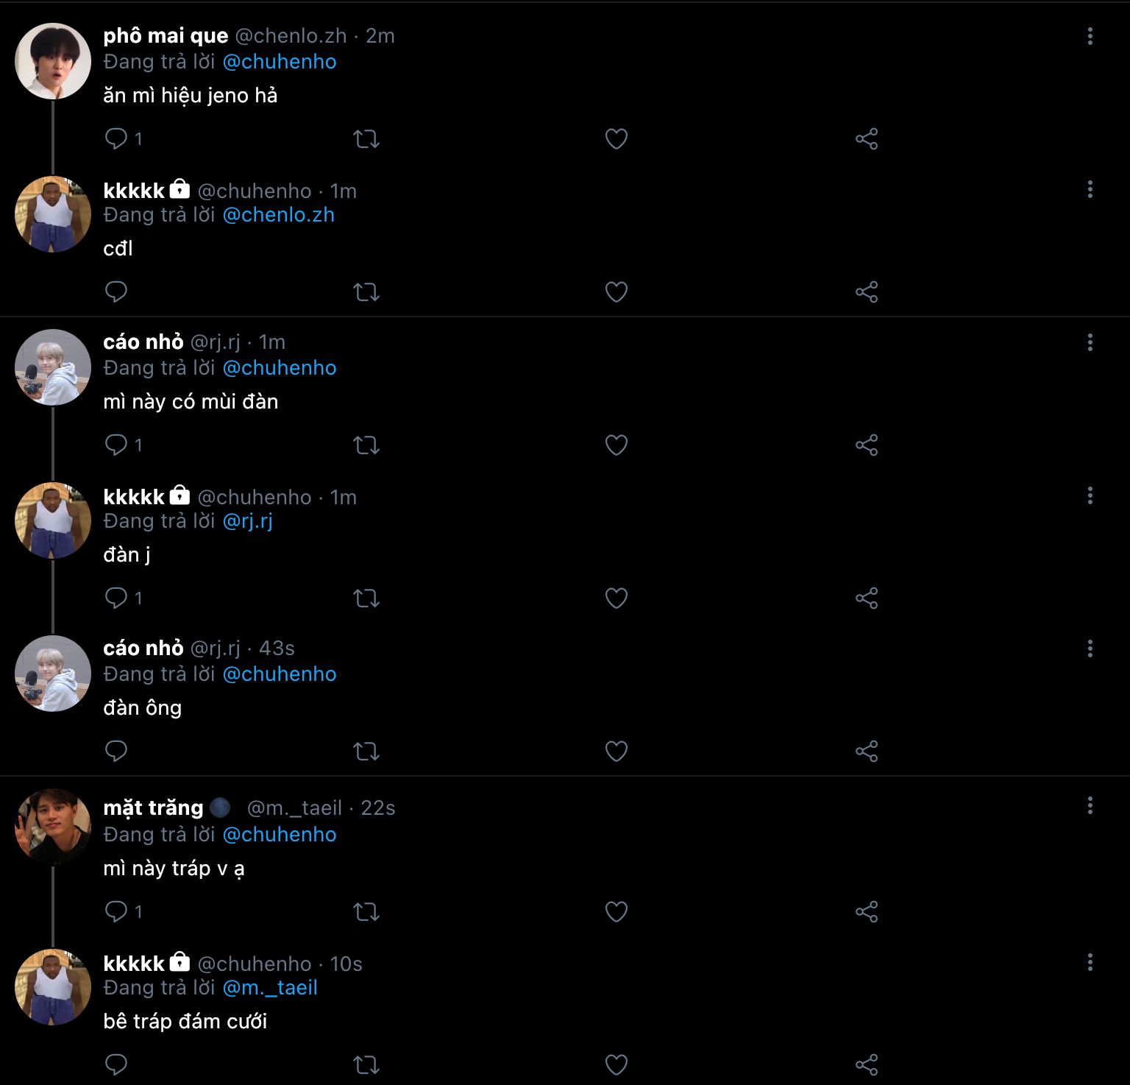Reply to the 'đàn j' tweet
This screenshot has width=1130, height=1085.
click(x=116, y=598)
